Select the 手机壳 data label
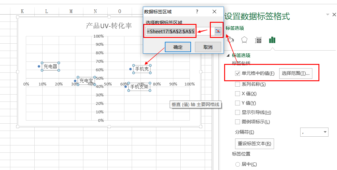This screenshot has width=337, height=170. pos(142,69)
